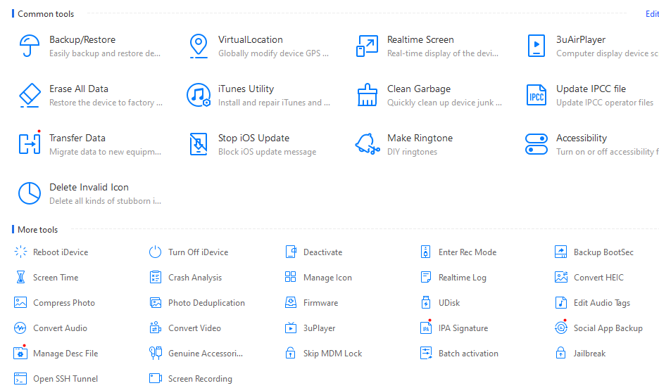Click the Convert HEIC label
659x388 pixels.
coord(598,277)
